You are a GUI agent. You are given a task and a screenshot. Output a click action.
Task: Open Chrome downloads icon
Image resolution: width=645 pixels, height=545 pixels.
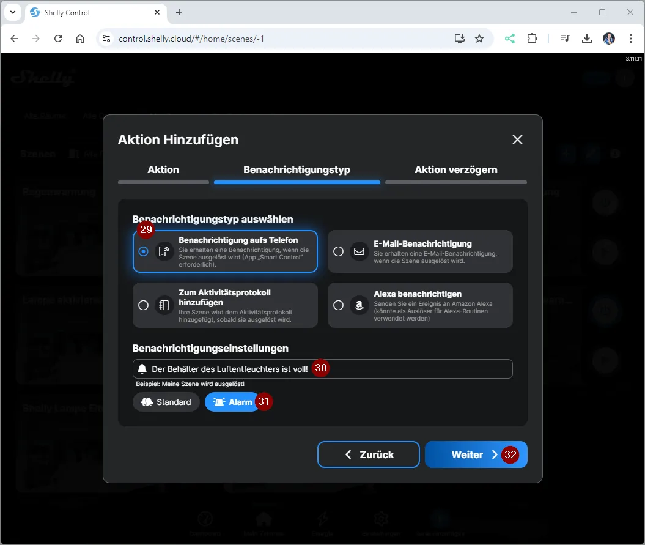tap(586, 39)
